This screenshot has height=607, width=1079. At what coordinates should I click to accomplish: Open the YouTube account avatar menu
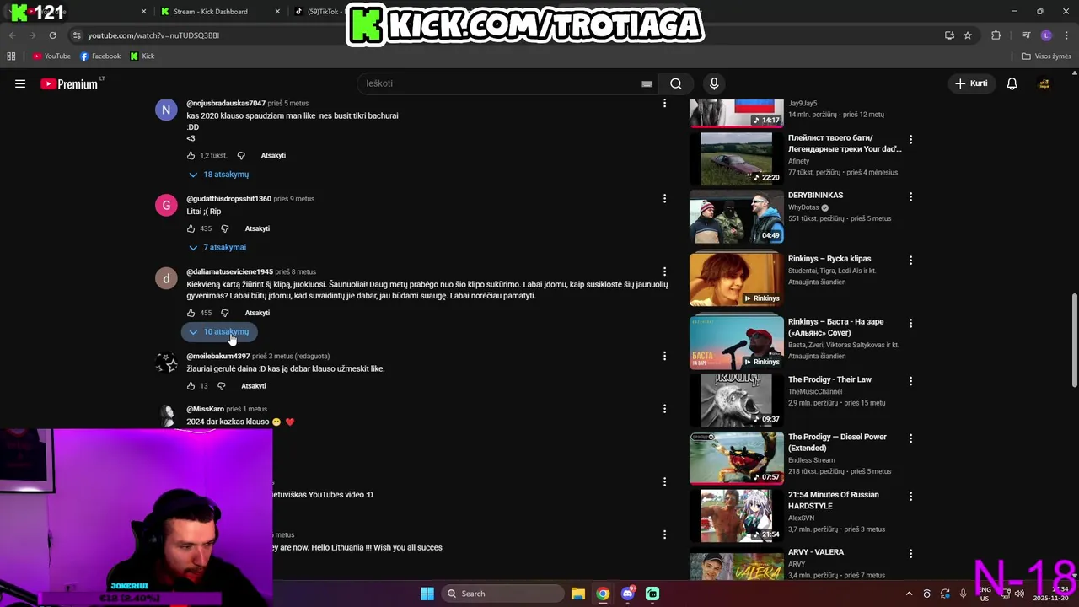tap(1044, 83)
